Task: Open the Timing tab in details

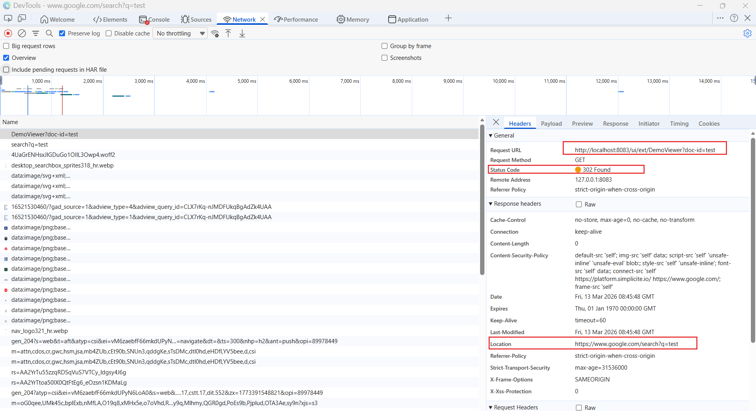Action: 679,124
